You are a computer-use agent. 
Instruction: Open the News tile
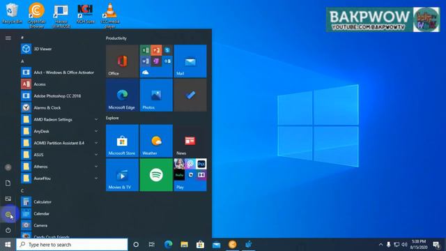point(190,141)
